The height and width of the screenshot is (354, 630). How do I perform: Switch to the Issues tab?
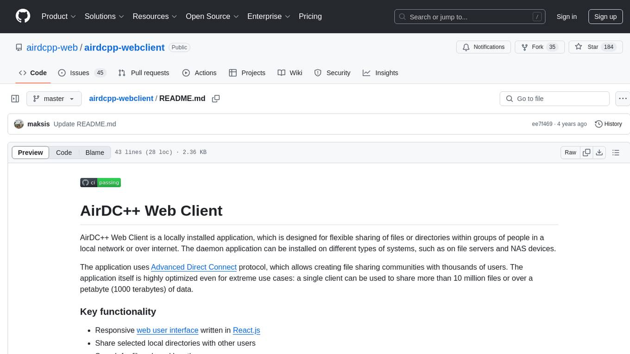82,73
